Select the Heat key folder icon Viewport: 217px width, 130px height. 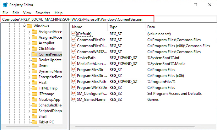[x=35, y=83]
